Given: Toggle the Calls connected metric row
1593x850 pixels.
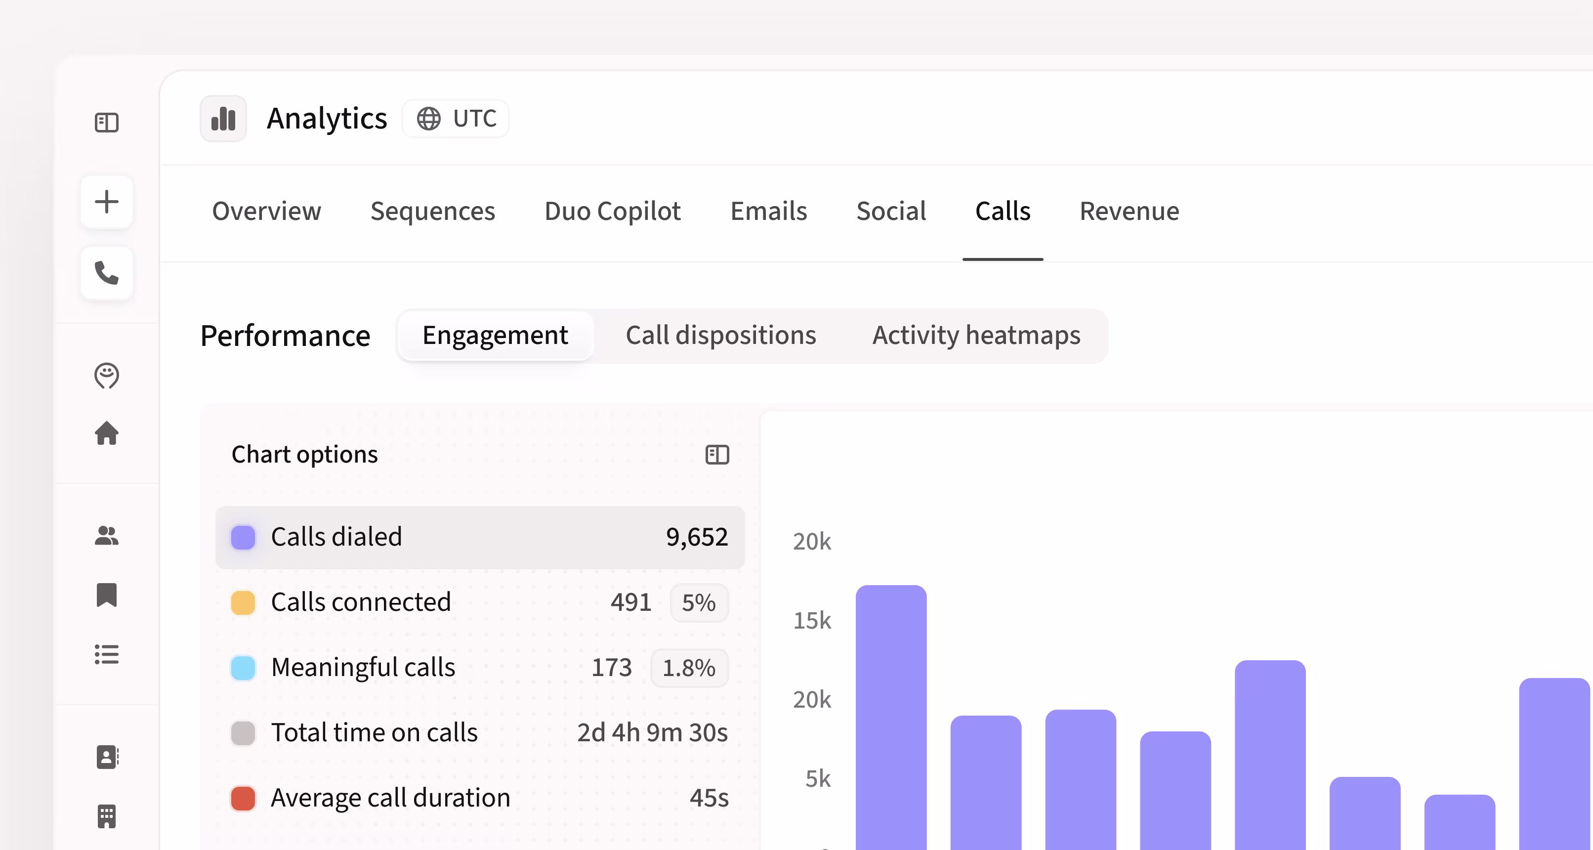Looking at the screenshot, I should tap(480, 602).
